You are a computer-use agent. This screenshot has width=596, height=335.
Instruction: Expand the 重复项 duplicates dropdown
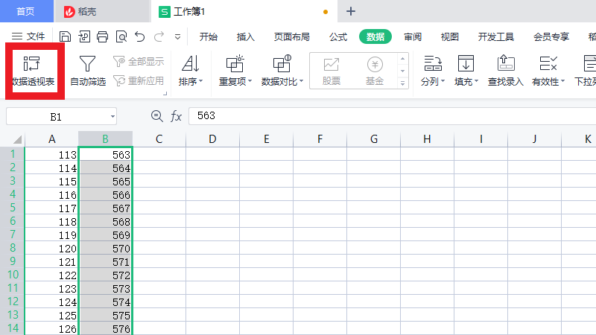point(235,80)
